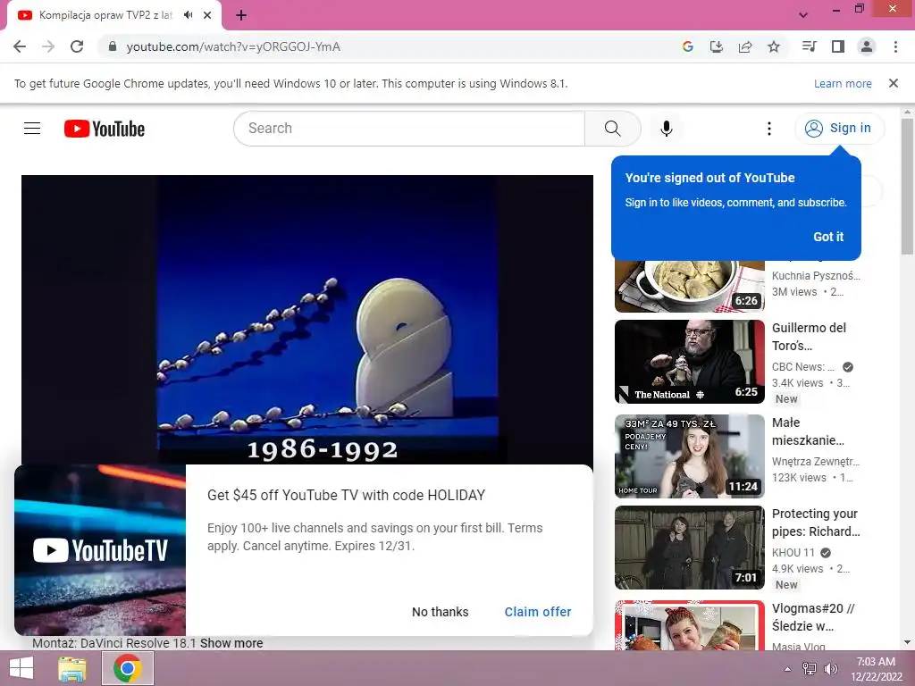Open the media controls icon in Chrome toolbar
This screenshot has width=915, height=686.
tap(809, 46)
